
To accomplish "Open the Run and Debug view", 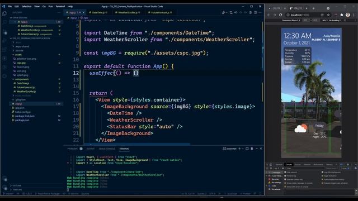I will [x=4, y=40].
